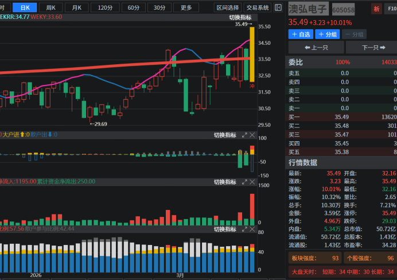Click the tall yellow latest candlestick
This screenshot has width=397, height=280.
(x=252, y=53)
